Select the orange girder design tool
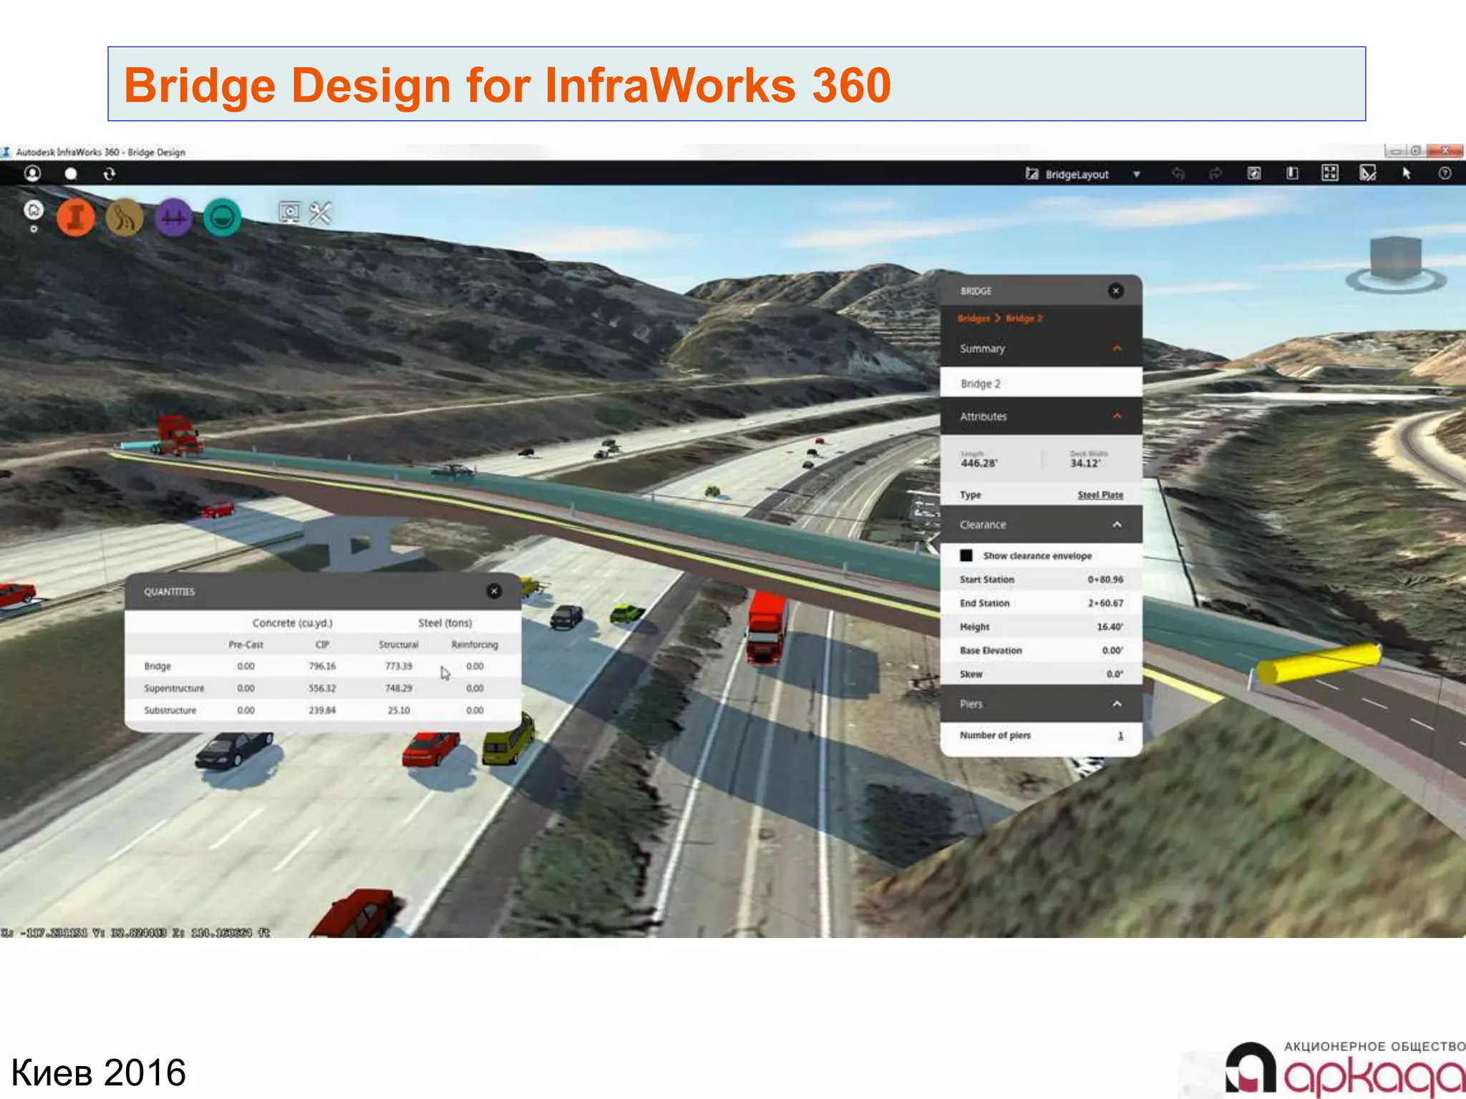This screenshot has height=1099, width=1466. click(x=76, y=218)
